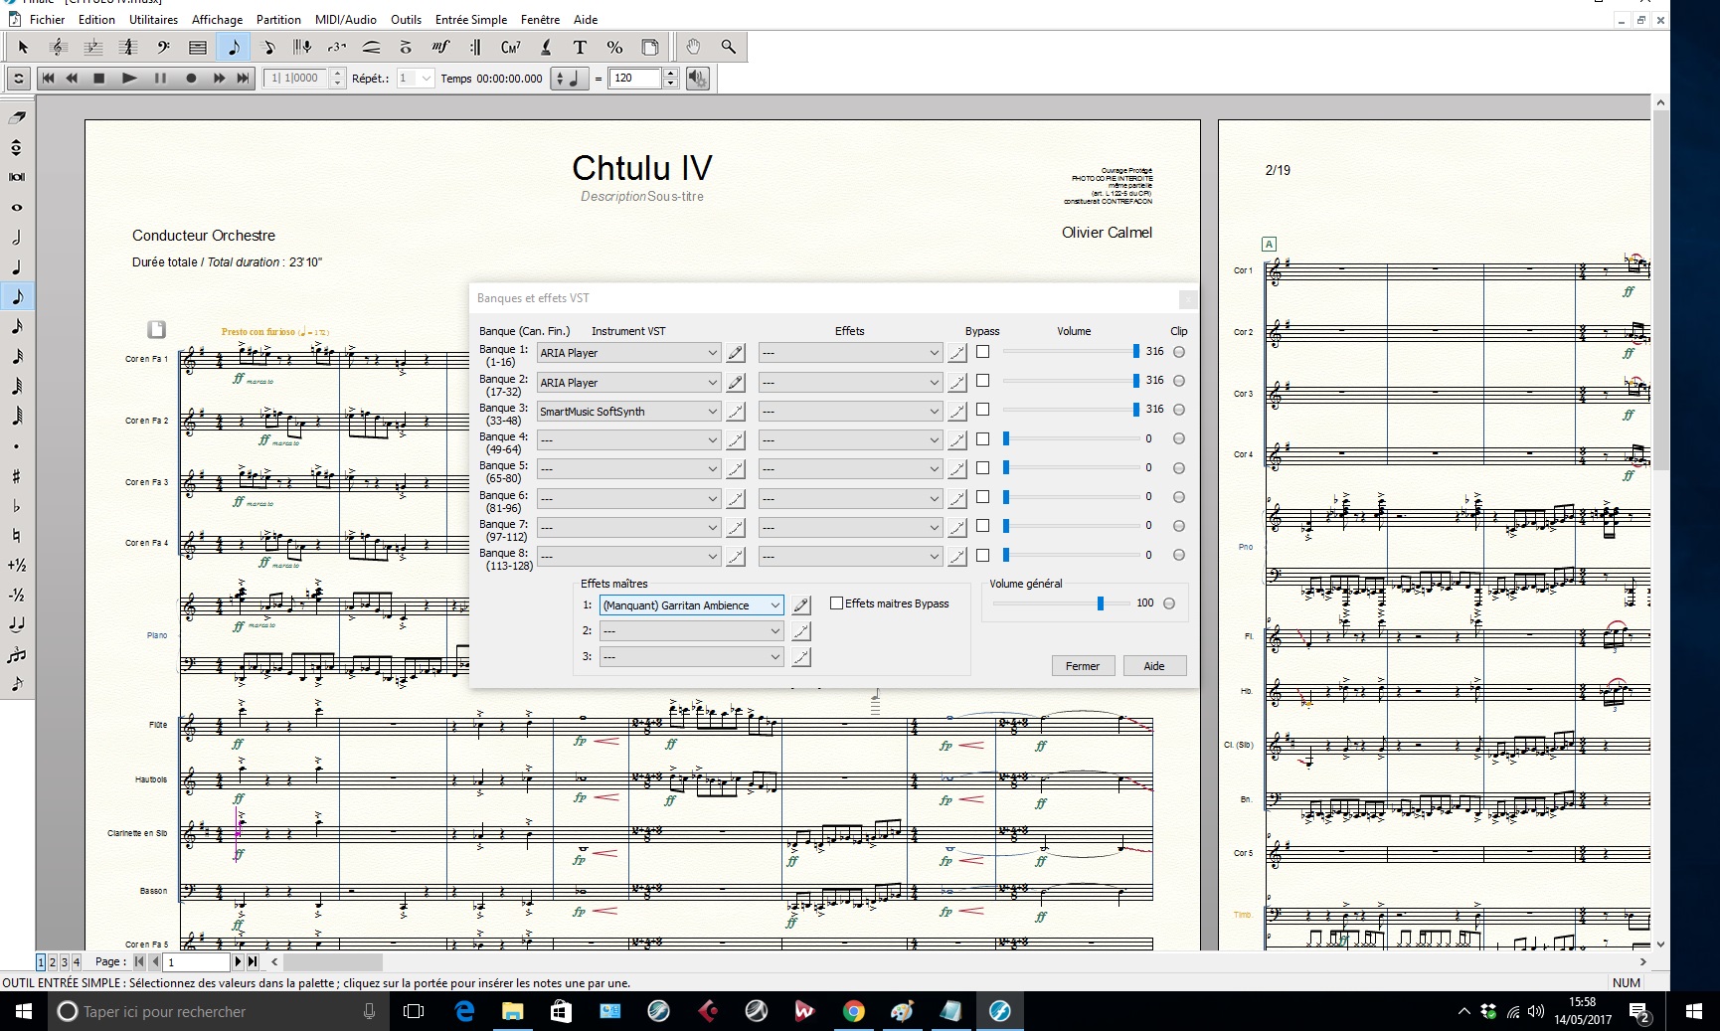Choose the half note in the palette
Image resolution: width=1720 pixels, height=1031 pixels.
17,238
